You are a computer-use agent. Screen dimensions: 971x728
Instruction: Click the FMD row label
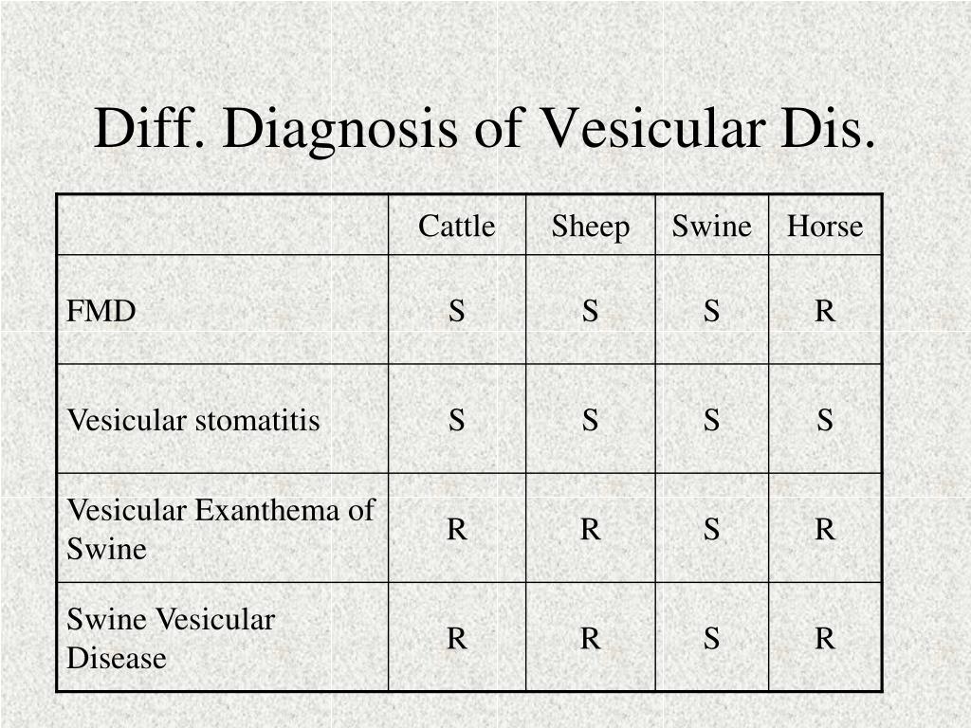(x=101, y=310)
